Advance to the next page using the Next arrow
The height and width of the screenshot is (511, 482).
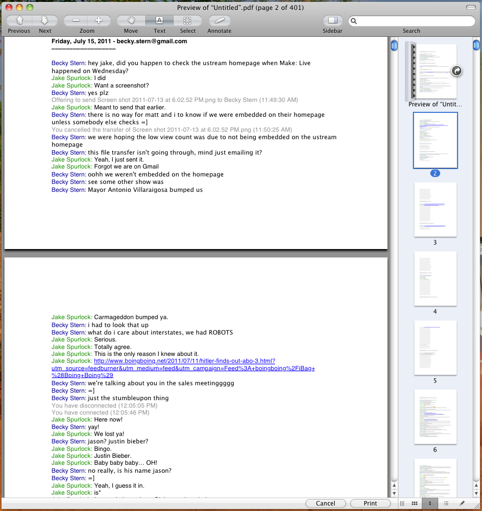pyautogui.click(x=45, y=20)
